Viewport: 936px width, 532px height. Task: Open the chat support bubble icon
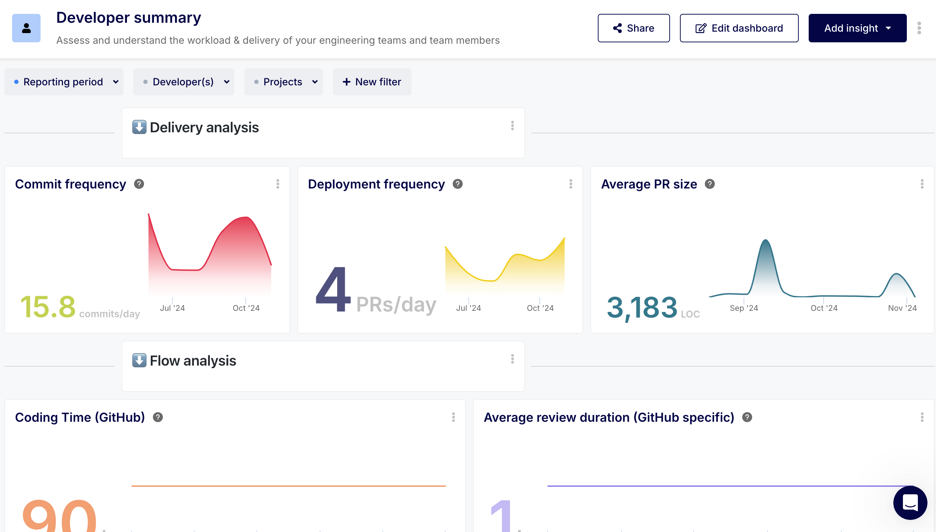tap(910, 502)
